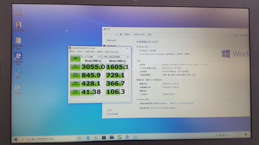Show hidden system tray icons

point(217,135)
